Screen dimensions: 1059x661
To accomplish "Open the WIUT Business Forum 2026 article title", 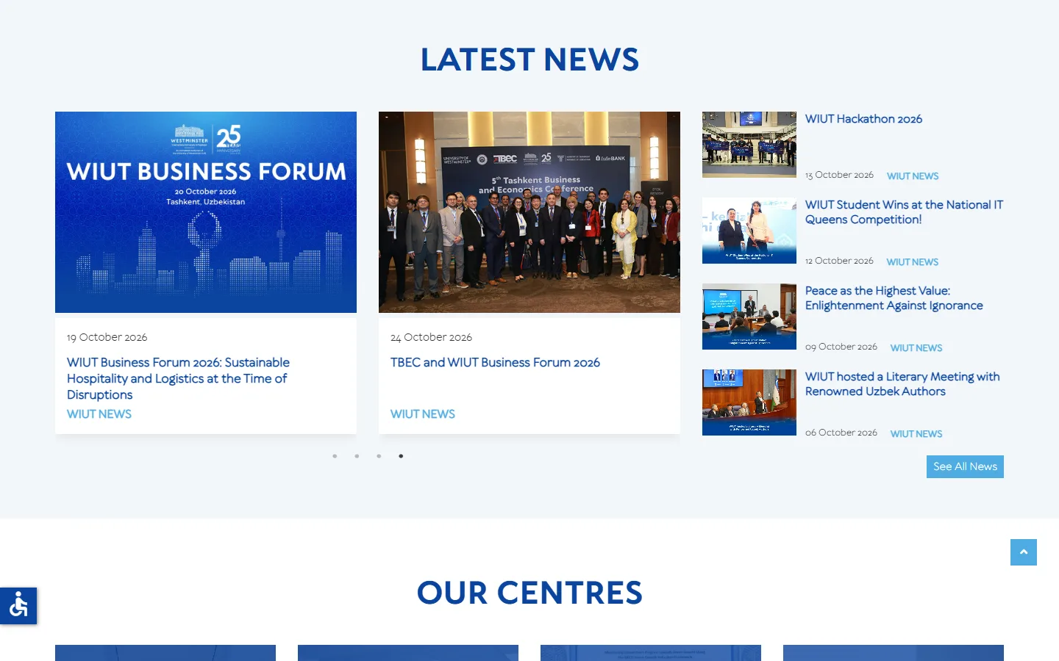I will [178, 378].
